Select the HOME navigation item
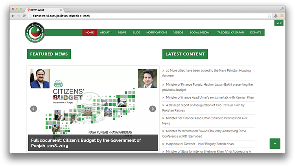Image resolution: width=295 pixels, height=167 pixels. [89, 33]
